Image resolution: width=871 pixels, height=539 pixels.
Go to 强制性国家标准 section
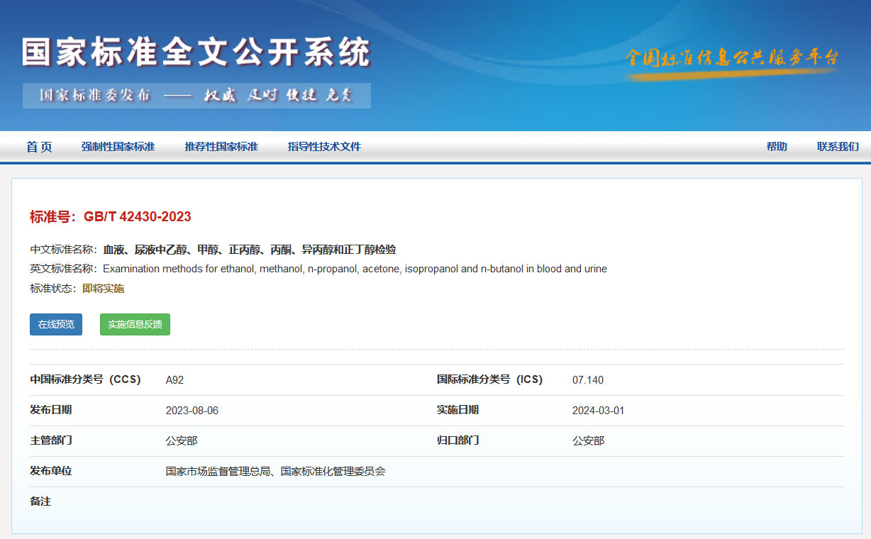(x=118, y=147)
